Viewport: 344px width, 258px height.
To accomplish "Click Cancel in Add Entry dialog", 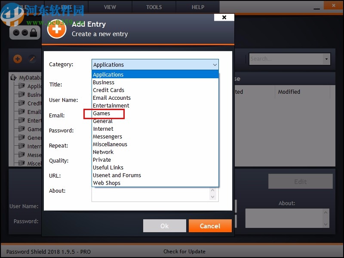I will (210, 226).
